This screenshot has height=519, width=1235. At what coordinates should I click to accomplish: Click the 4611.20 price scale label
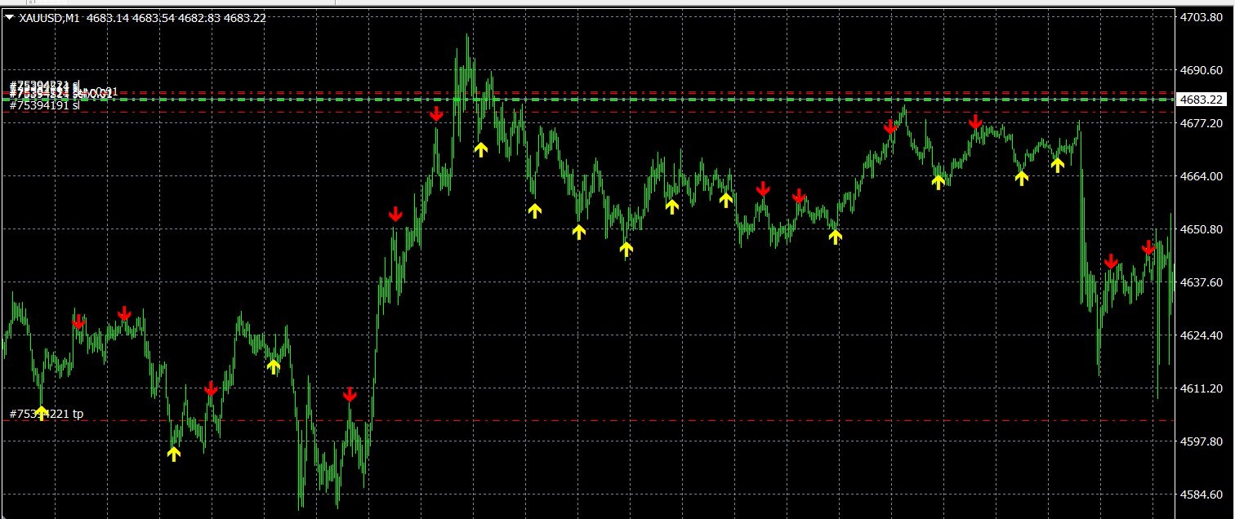tap(1201, 388)
